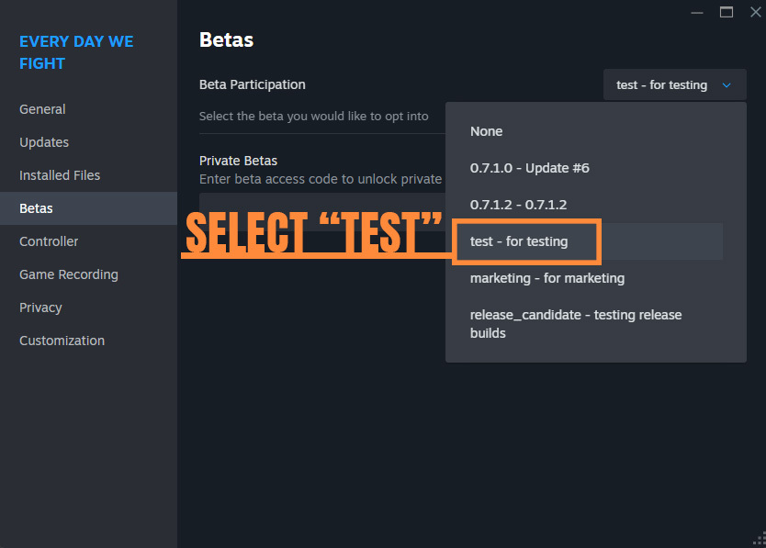The width and height of the screenshot is (766, 548).
Task: Maximize the properties window
Action: click(727, 12)
